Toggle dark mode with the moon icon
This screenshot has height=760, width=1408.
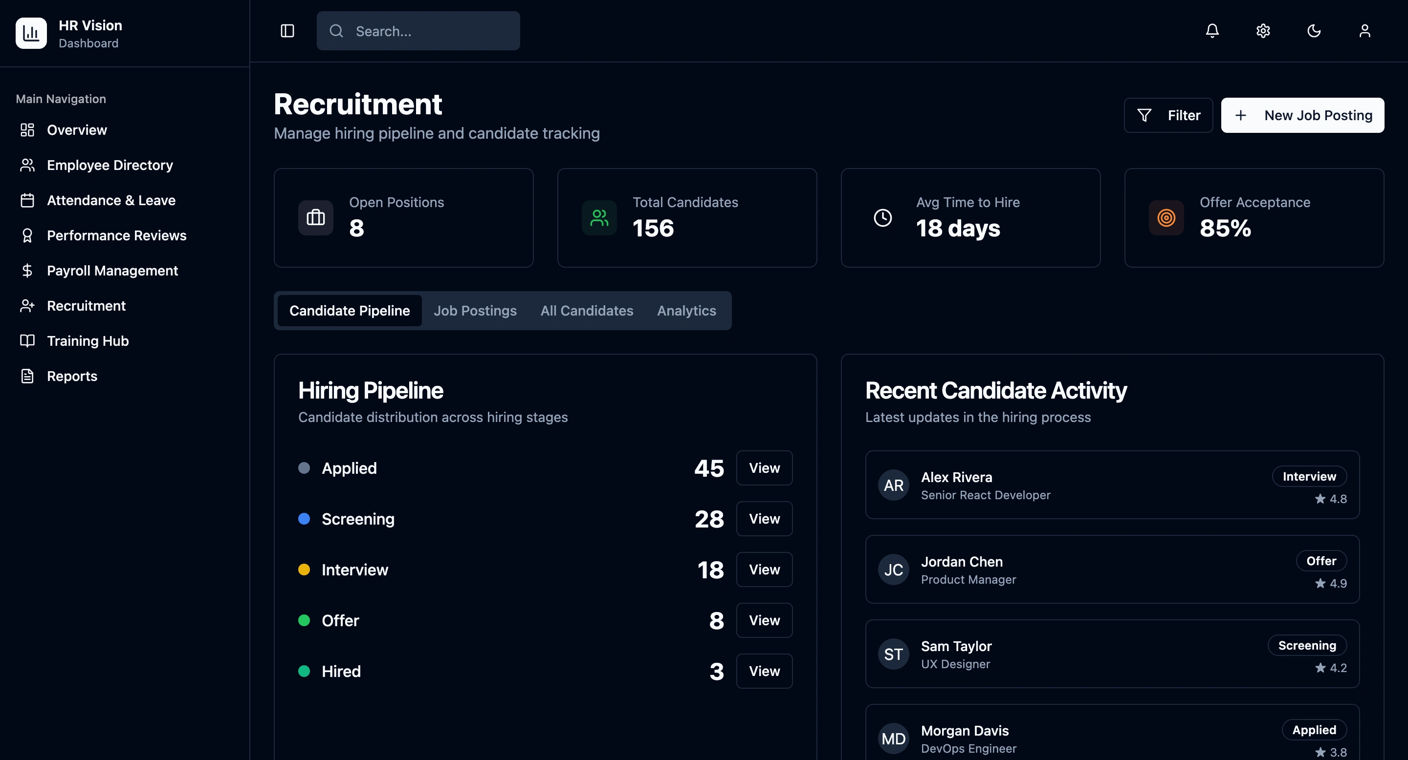[x=1314, y=31]
